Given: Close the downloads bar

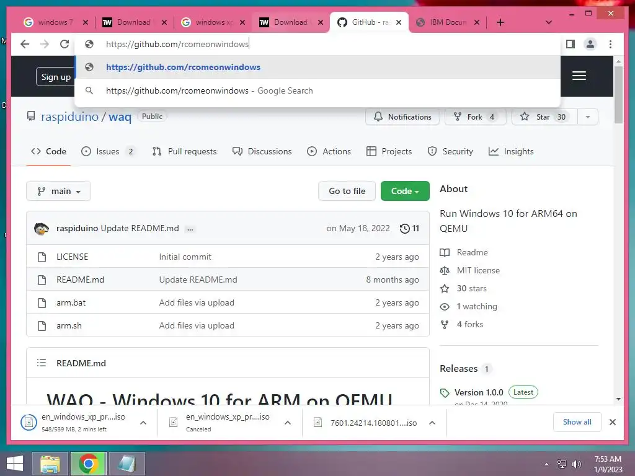Looking at the screenshot, I should pyautogui.click(x=612, y=422).
